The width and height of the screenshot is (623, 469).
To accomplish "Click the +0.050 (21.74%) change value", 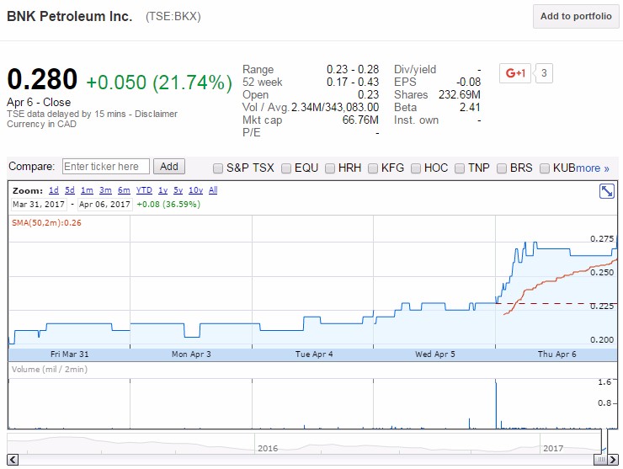I will [159, 83].
